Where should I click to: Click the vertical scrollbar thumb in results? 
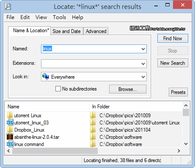(186, 112)
